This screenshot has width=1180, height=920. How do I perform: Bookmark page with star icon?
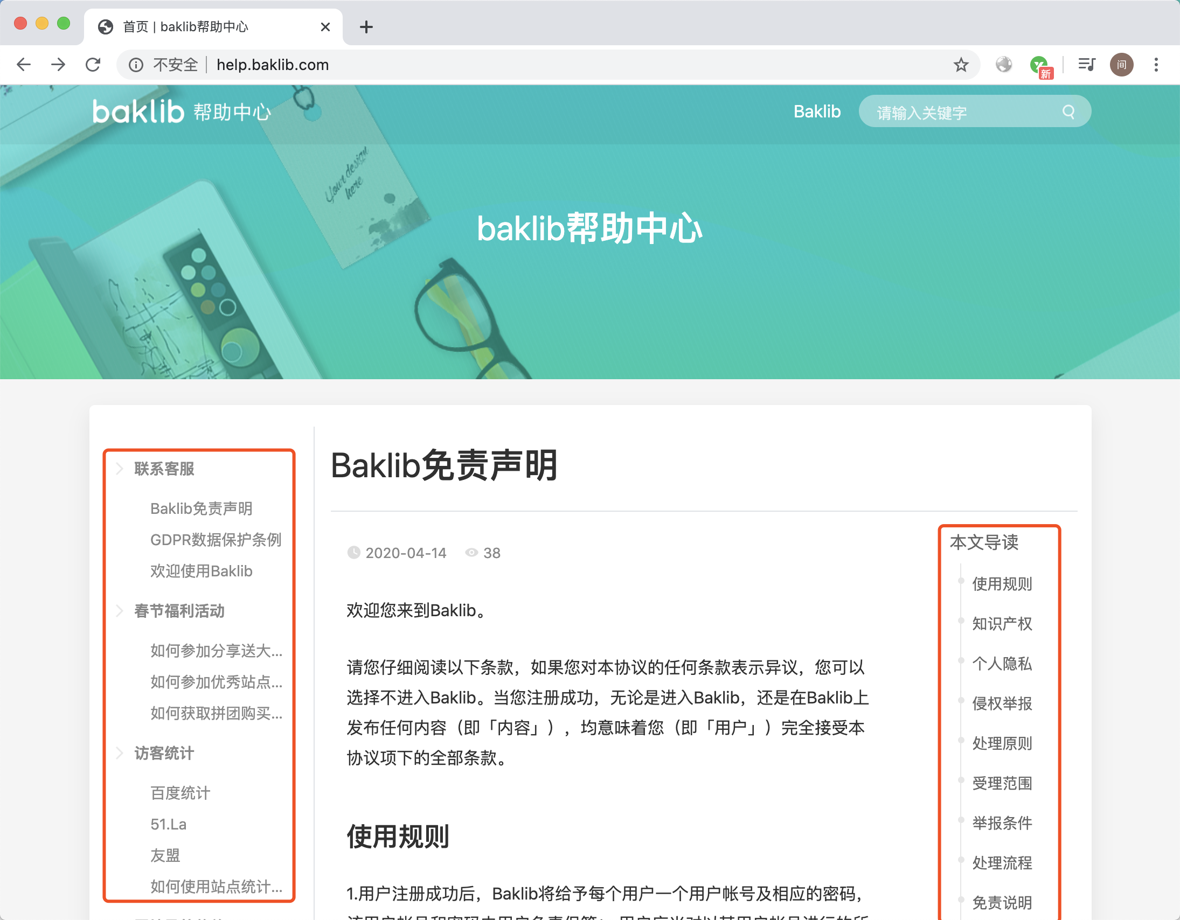point(961,65)
